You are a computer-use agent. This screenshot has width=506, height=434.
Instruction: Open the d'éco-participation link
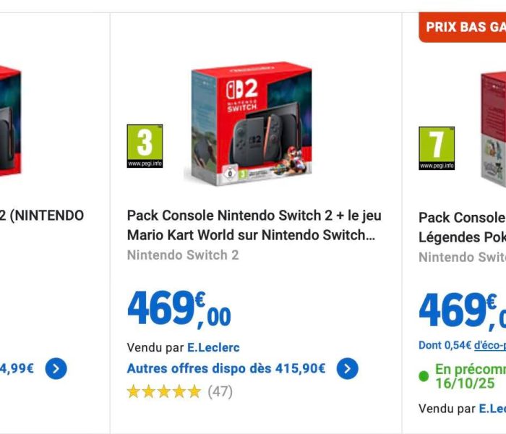490,345
